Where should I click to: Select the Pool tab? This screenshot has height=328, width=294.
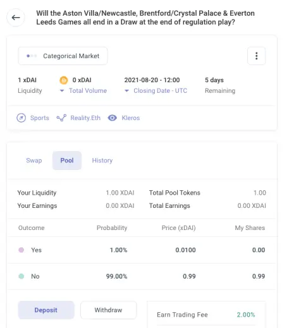[x=67, y=161]
